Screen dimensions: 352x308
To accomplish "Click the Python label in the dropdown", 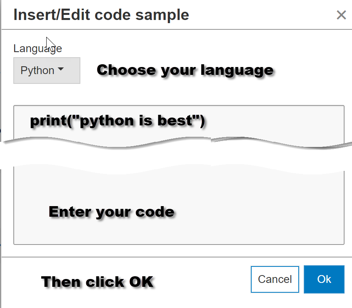I will [38, 70].
